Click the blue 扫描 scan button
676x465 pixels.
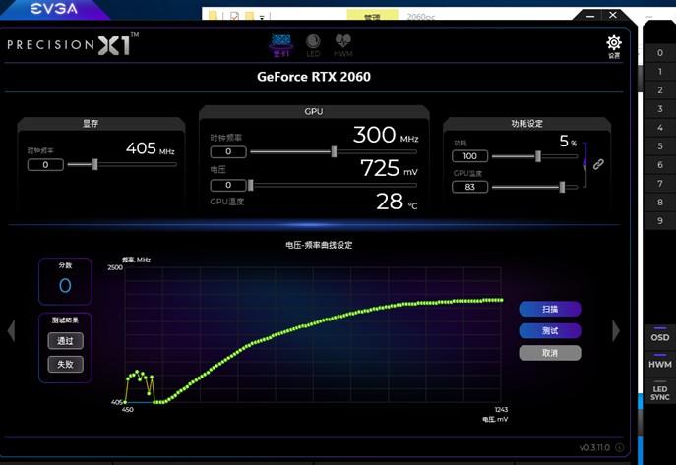550,309
